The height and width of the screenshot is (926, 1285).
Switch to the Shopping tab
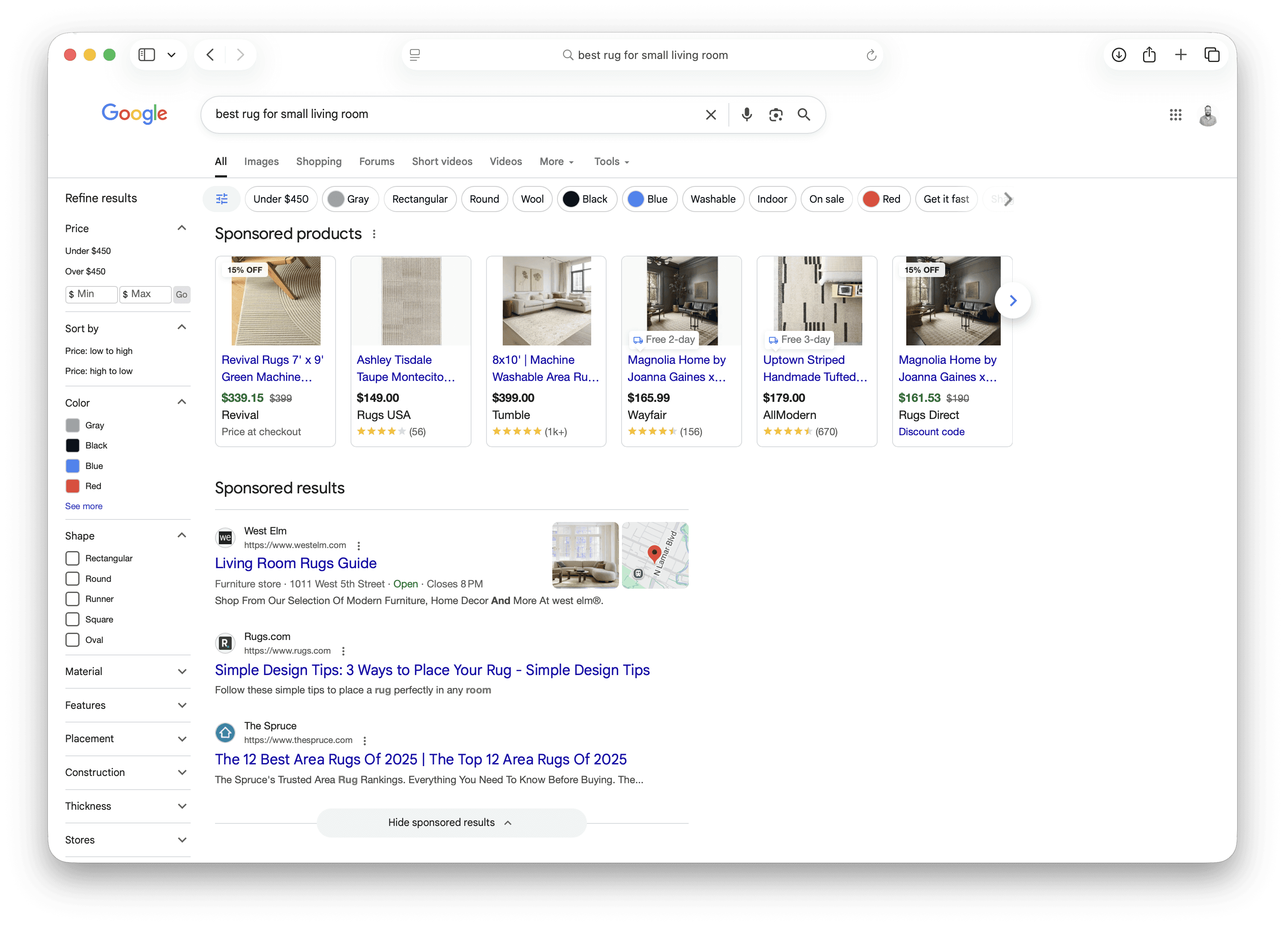click(x=318, y=162)
